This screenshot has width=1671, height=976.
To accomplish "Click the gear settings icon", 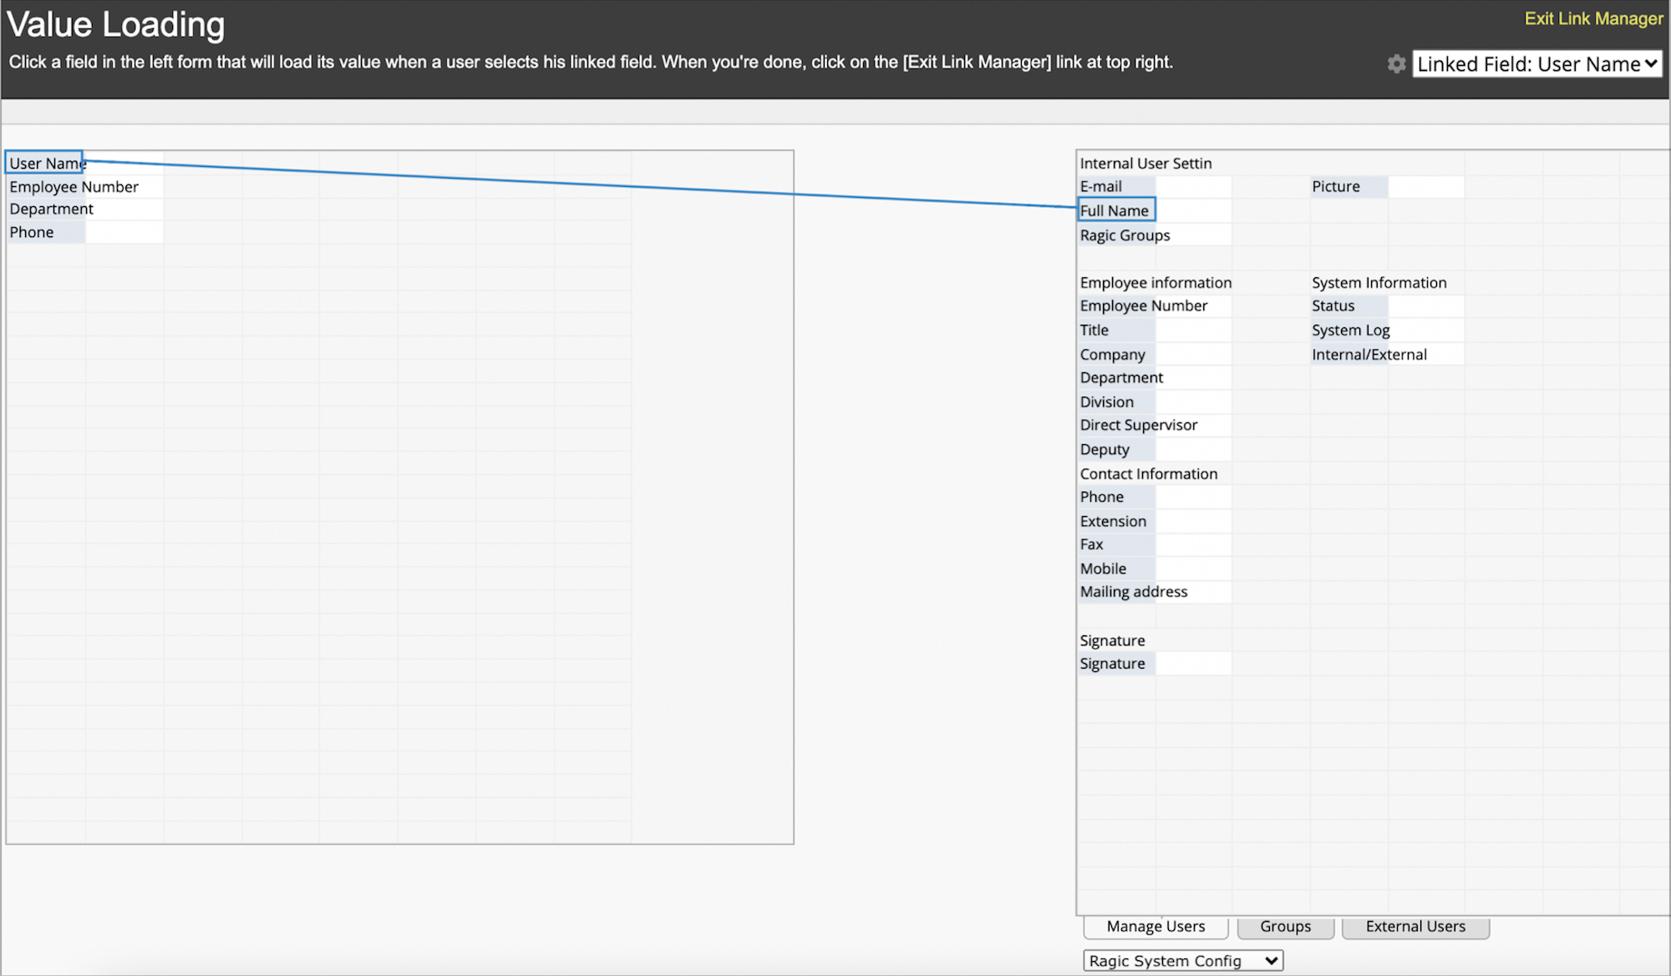I will click(1396, 64).
